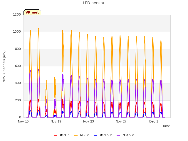Image resolution: width=188 pixels, height=141 pixels.
Task: Click the 400 y-axis tick label
Action: pyautogui.click(x=18, y=83)
